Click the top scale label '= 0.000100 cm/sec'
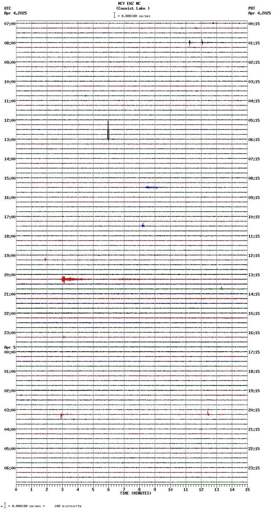Image resolution: width=273 pixels, height=510 pixels. [134, 16]
